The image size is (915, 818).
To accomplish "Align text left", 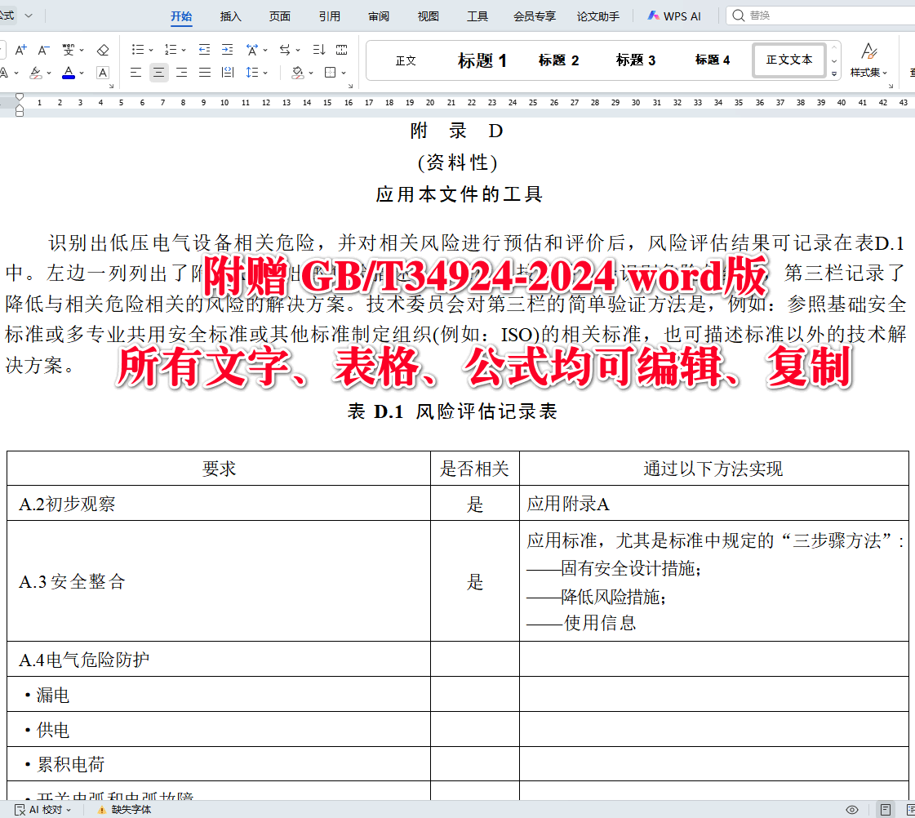I will (136, 73).
